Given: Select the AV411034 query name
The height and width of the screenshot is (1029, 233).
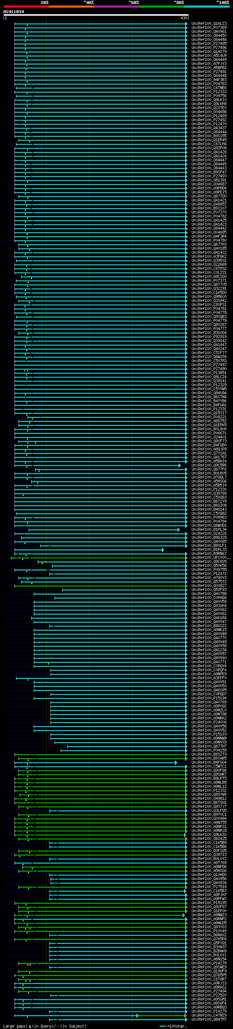Looking at the screenshot, I should 13,12.
